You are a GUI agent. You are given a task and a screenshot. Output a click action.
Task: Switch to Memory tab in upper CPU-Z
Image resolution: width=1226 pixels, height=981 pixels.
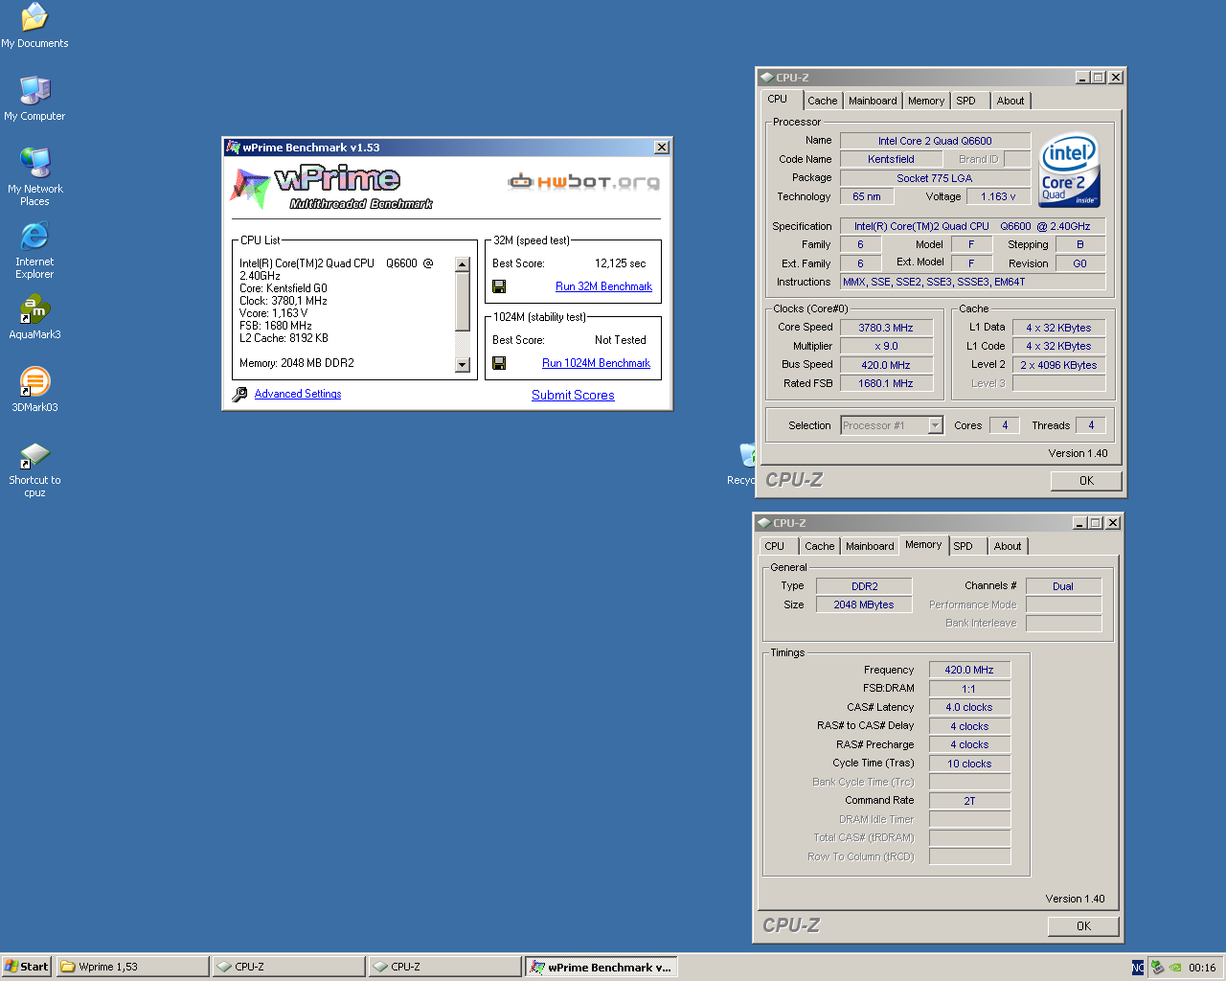click(x=926, y=101)
